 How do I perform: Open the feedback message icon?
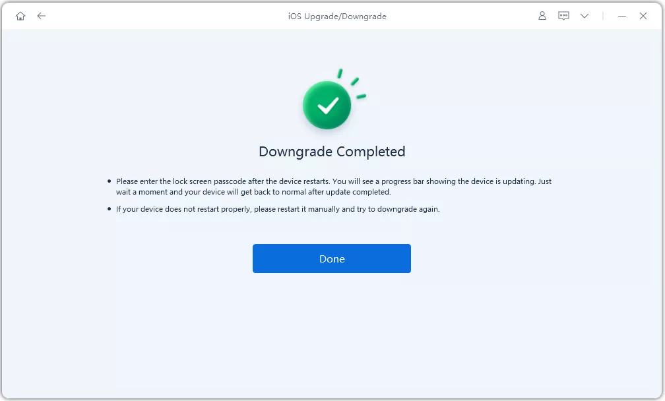[563, 16]
